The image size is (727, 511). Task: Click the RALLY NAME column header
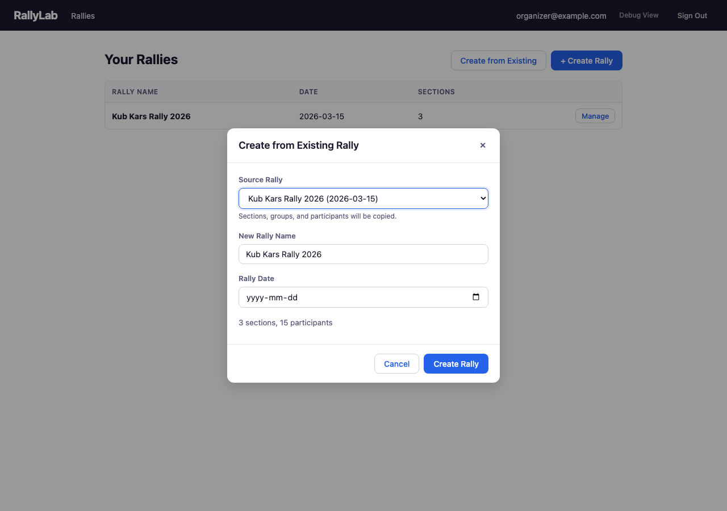135,91
